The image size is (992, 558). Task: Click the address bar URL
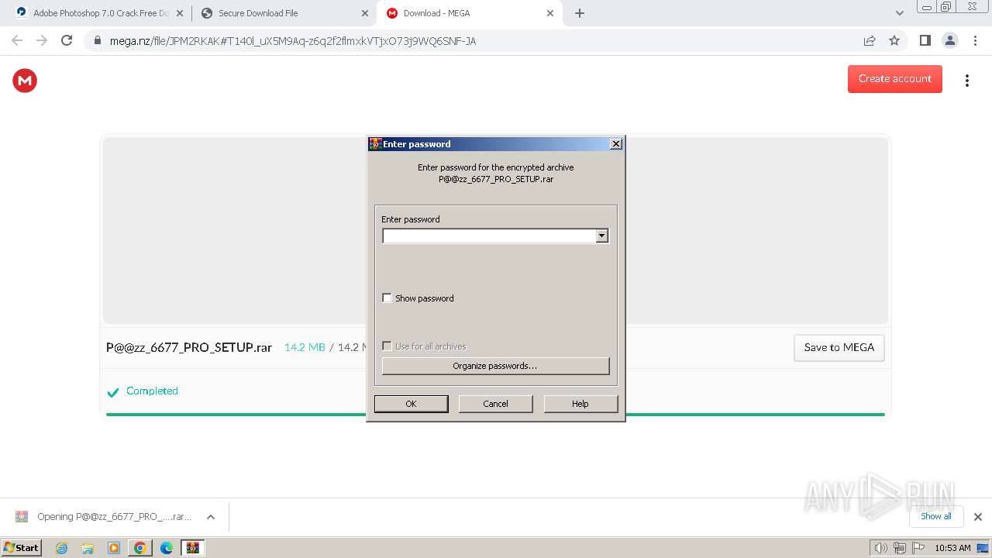293,41
